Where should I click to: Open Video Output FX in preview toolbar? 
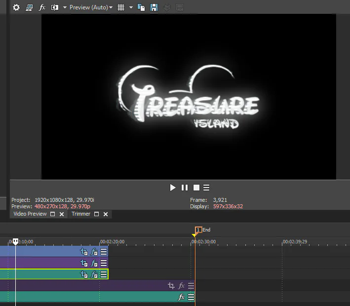(x=42, y=7)
